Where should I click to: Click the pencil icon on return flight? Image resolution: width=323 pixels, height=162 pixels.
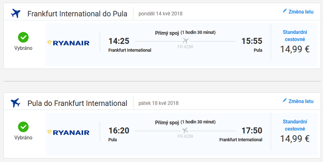pos(285,100)
